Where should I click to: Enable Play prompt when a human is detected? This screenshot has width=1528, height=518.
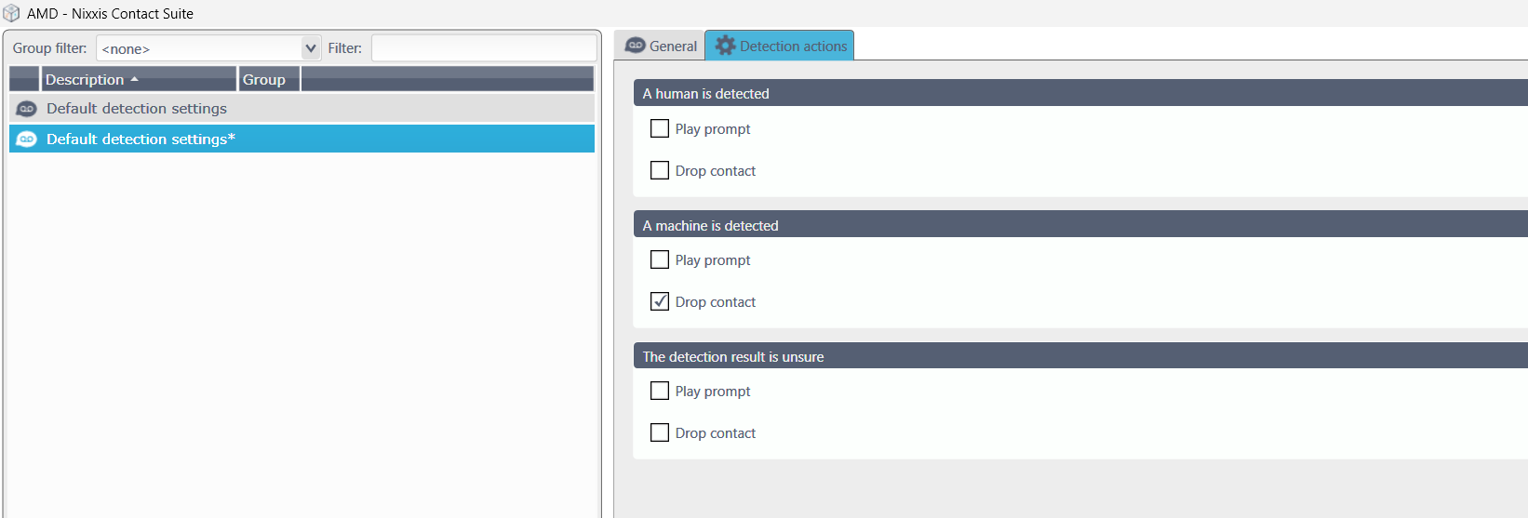[660, 128]
